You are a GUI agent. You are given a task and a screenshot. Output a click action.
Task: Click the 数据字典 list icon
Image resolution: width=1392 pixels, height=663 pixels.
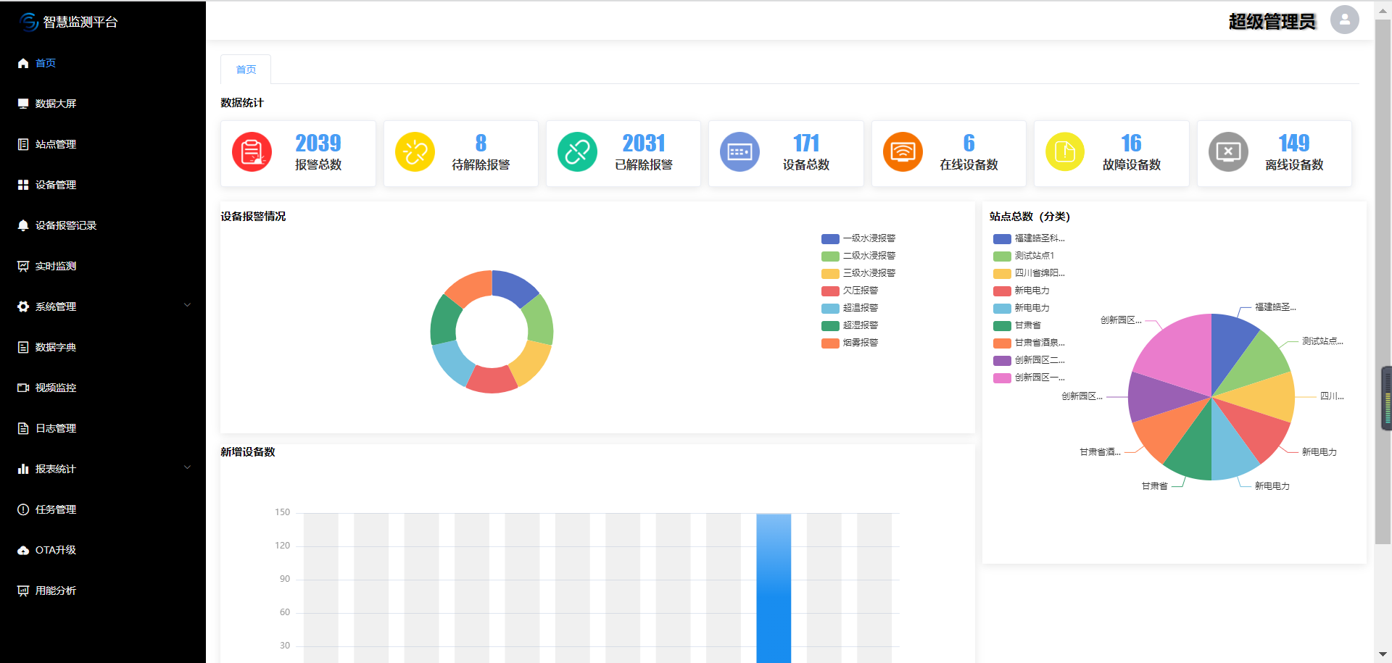pyautogui.click(x=23, y=347)
